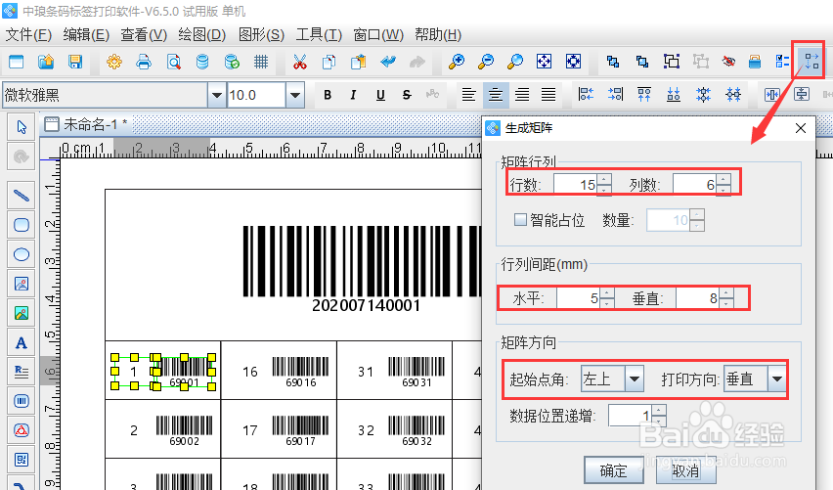The height and width of the screenshot is (490, 833).
Task: Adjust the 行数 spinner arrows
Action: coord(604,185)
